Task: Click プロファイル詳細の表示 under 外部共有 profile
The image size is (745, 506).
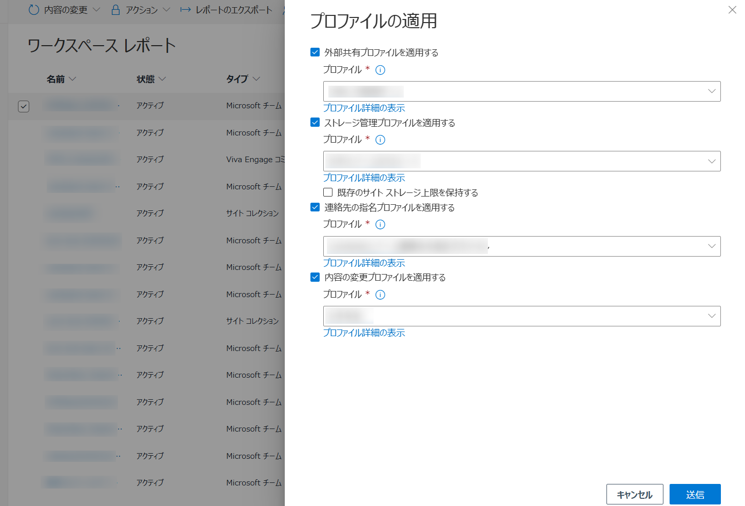Action: (364, 108)
